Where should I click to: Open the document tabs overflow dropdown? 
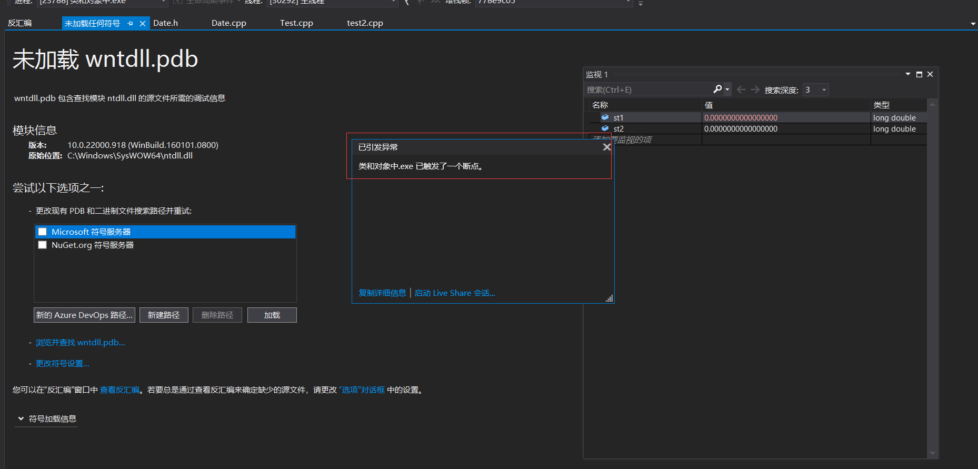[973, 24]
